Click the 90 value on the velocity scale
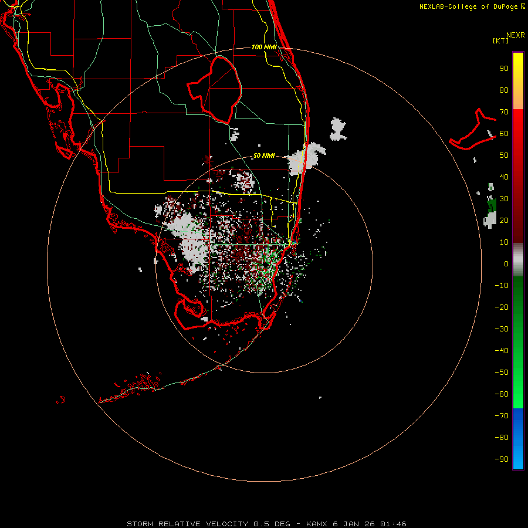This screenshot has height=528, width=528. [504, 69]
